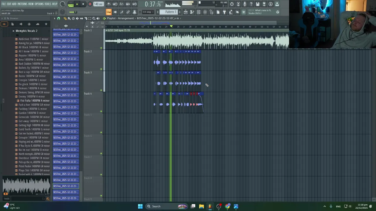The width and height of the screenshot is (376, 211).
Task: Open the Mixer from toolbar
Action: coord(205,12)
